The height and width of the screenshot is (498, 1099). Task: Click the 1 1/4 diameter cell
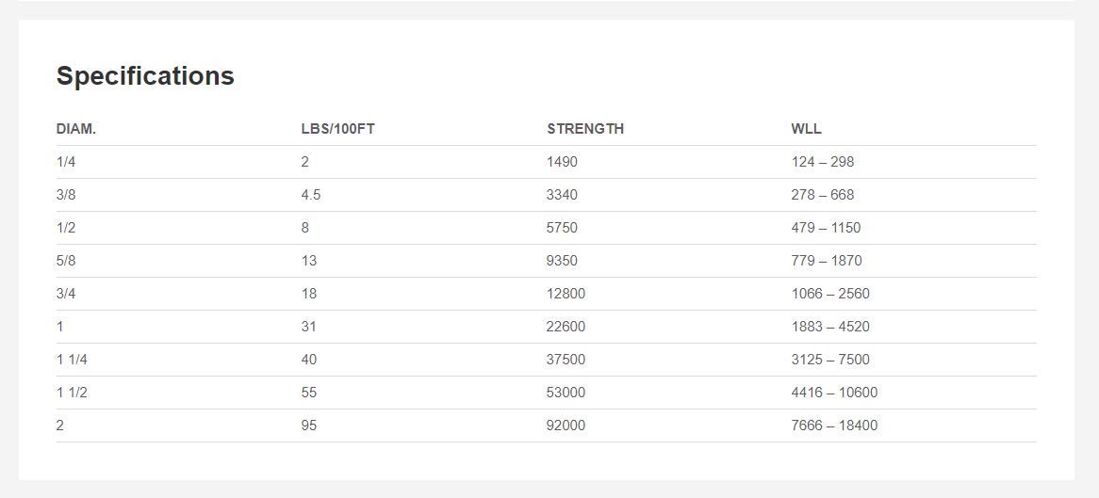tap(72, 360)
